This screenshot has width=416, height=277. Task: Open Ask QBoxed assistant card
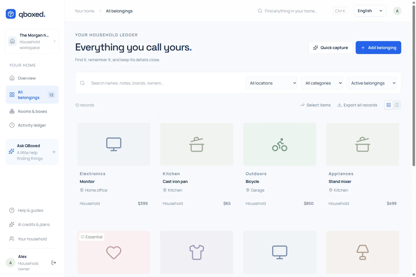[x=32, y=152]
